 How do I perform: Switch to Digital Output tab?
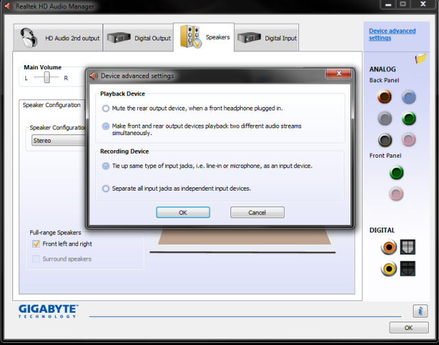[139, 38]
